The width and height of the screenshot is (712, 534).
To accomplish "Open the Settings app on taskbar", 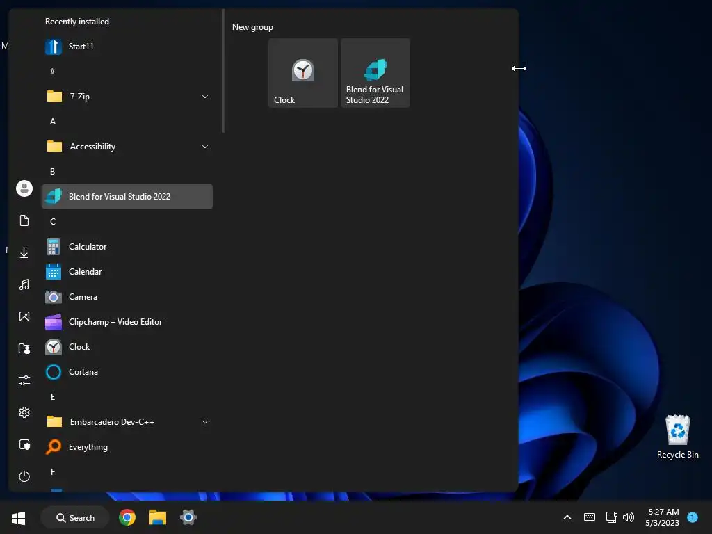I will (188, 517).
